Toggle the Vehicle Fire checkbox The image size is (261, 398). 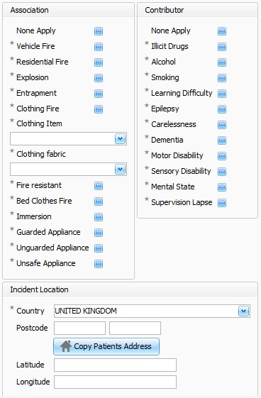pyautogui.click(x=99, y=47)
